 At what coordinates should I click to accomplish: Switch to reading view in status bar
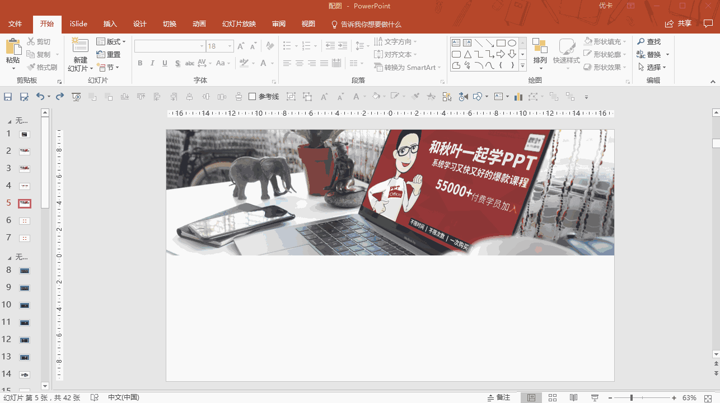pos(574,397)
